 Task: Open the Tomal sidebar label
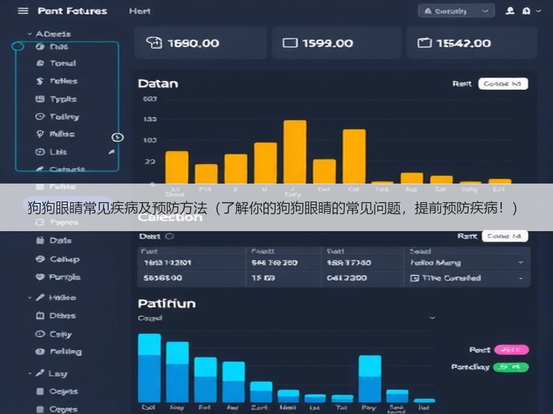[x=63, y=63]
